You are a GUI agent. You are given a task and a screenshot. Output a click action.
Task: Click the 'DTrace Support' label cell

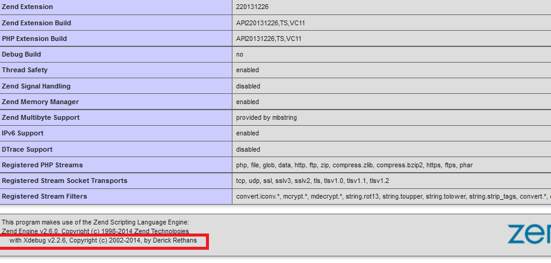(27, 149)
